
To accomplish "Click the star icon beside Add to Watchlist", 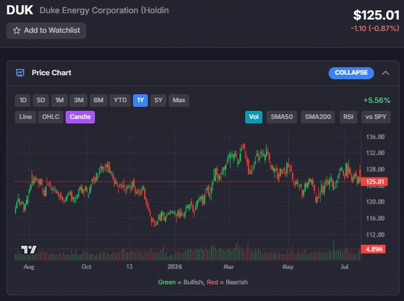I will click(x=17, y=31).
